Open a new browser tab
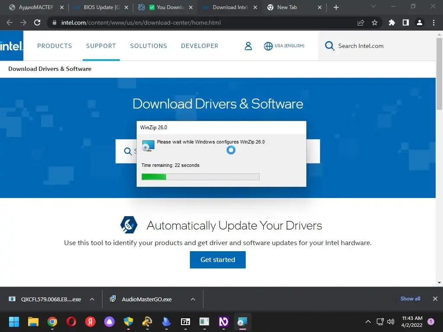443x332 pixels. 336,7
